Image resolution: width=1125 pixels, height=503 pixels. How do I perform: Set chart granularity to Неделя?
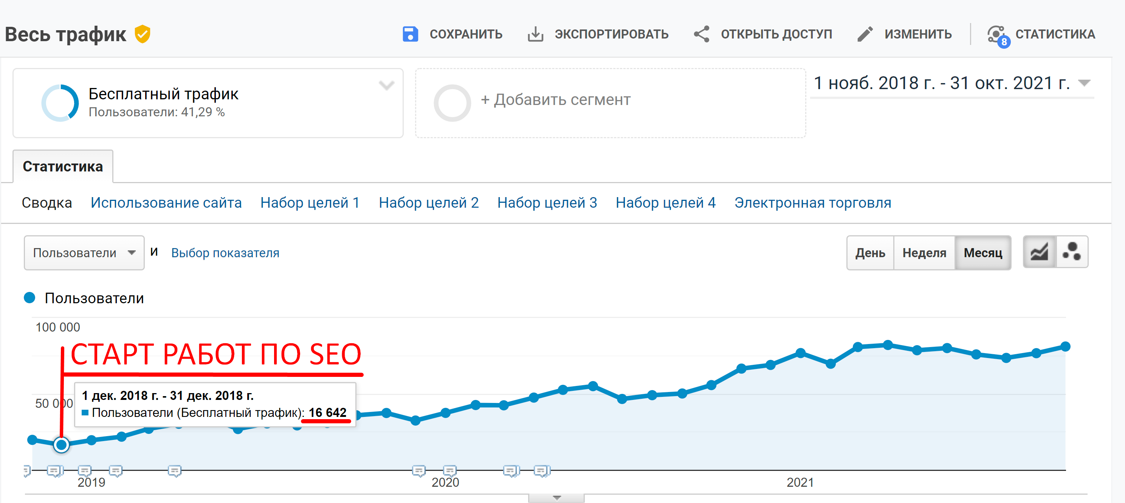[924, 253]
